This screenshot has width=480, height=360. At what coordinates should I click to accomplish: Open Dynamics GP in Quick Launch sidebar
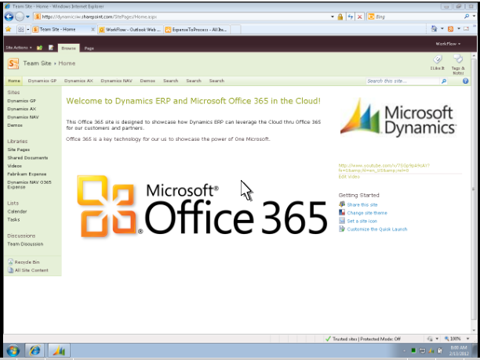point(21,100)
